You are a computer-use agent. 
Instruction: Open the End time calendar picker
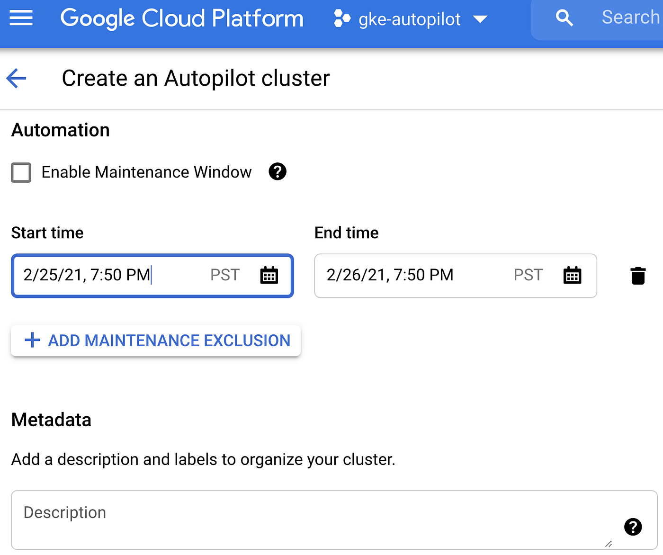coord(572,275)
